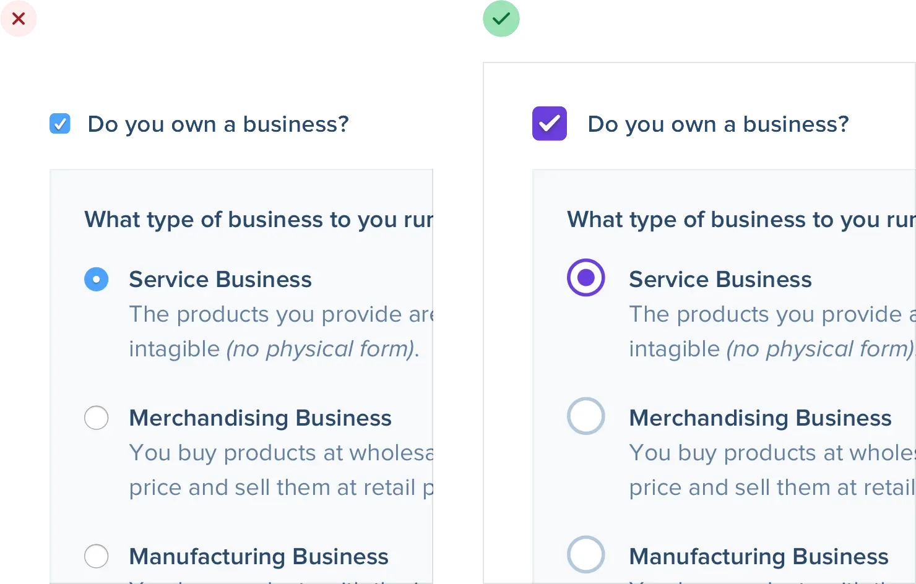
Task: Click the red X incorrect-example icon
Action: coord(19,19)
